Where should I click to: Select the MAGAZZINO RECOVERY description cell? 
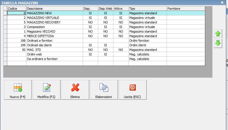pos(55,22)
